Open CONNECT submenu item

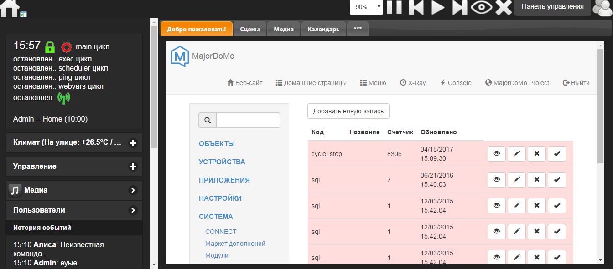click(x=221, y=232)
